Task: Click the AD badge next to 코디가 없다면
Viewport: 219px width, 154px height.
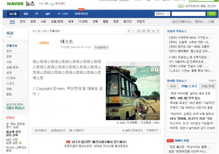Action: (68, 142)
